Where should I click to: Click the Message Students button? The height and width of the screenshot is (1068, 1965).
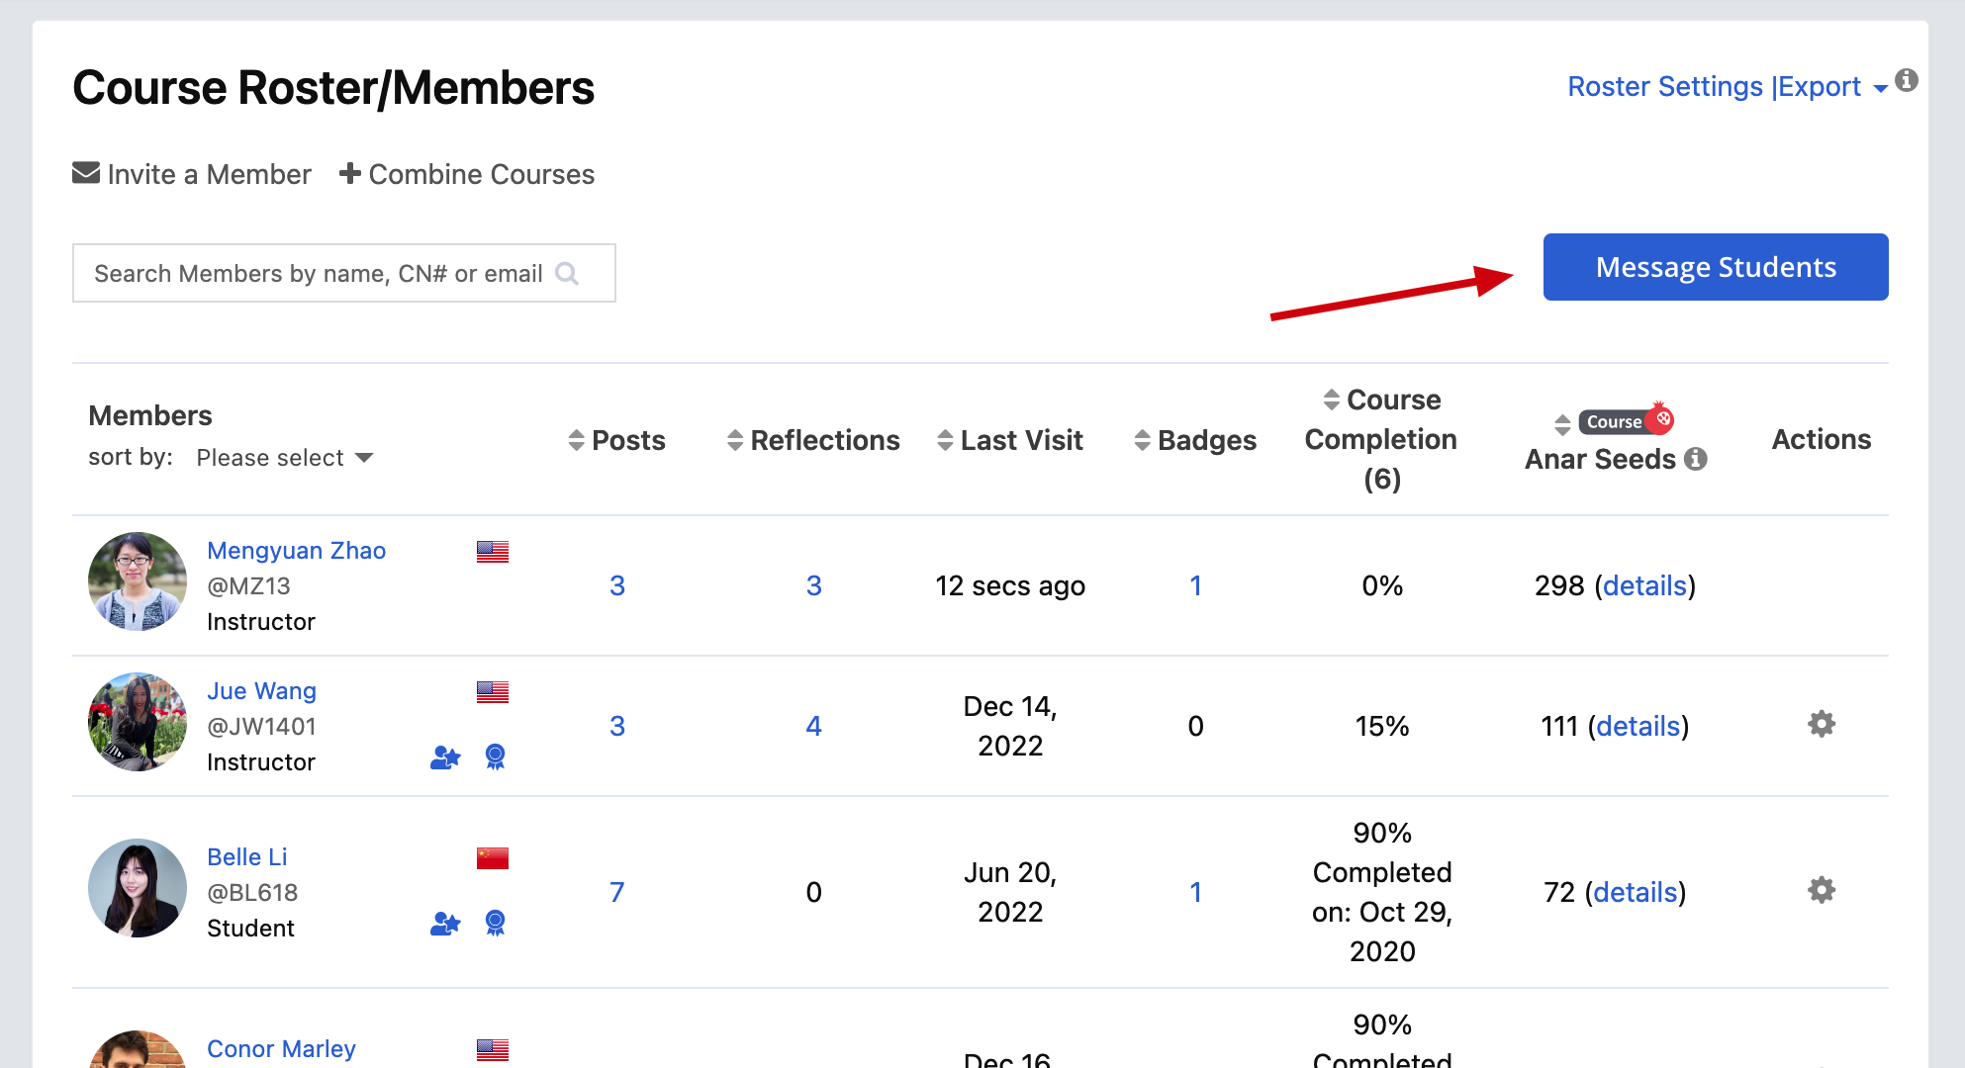(1716, 267)
